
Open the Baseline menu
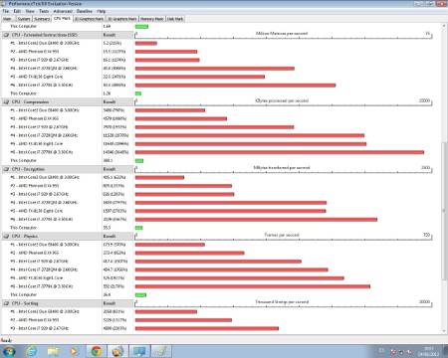[x=85, y=11]
